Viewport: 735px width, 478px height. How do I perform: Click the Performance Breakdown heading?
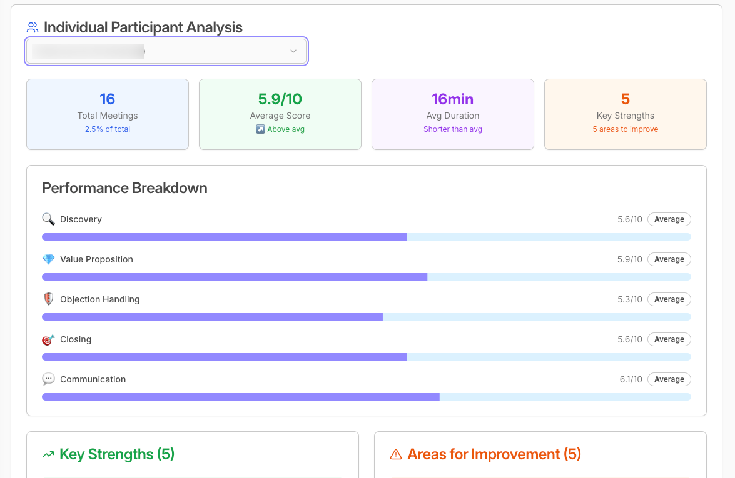pyautogui.click(x=124, y=188)
